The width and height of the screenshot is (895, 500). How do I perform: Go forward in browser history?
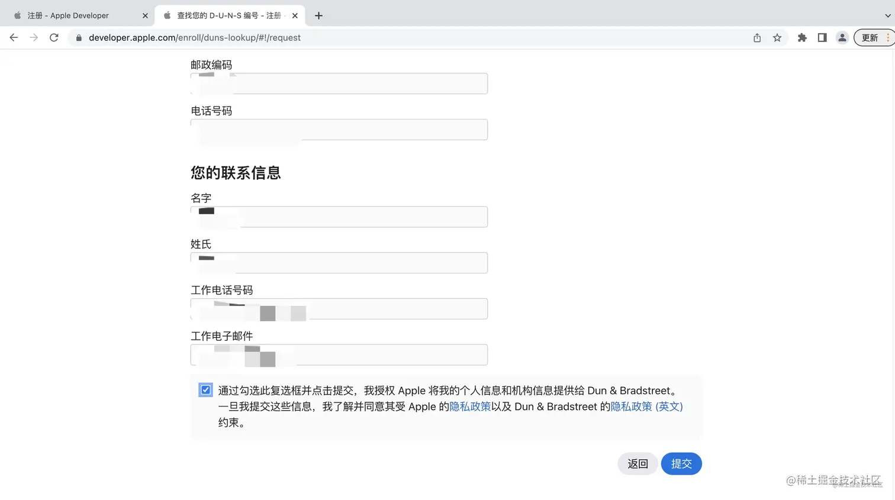pos(34,38)
